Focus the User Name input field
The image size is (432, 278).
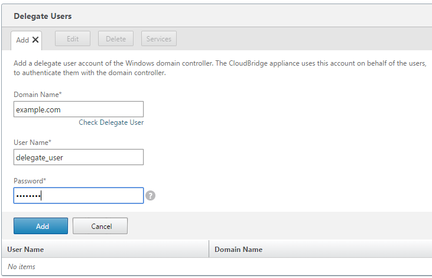coord(79,157)
